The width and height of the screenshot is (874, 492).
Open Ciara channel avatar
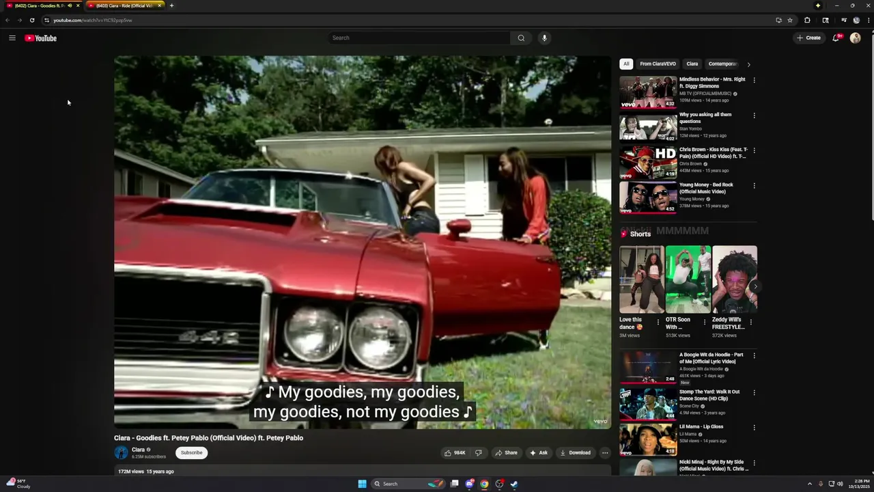tap(121, 452)
